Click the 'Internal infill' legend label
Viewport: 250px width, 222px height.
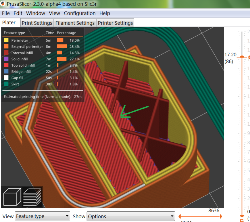pyautogui.click(x=22, y=53)
